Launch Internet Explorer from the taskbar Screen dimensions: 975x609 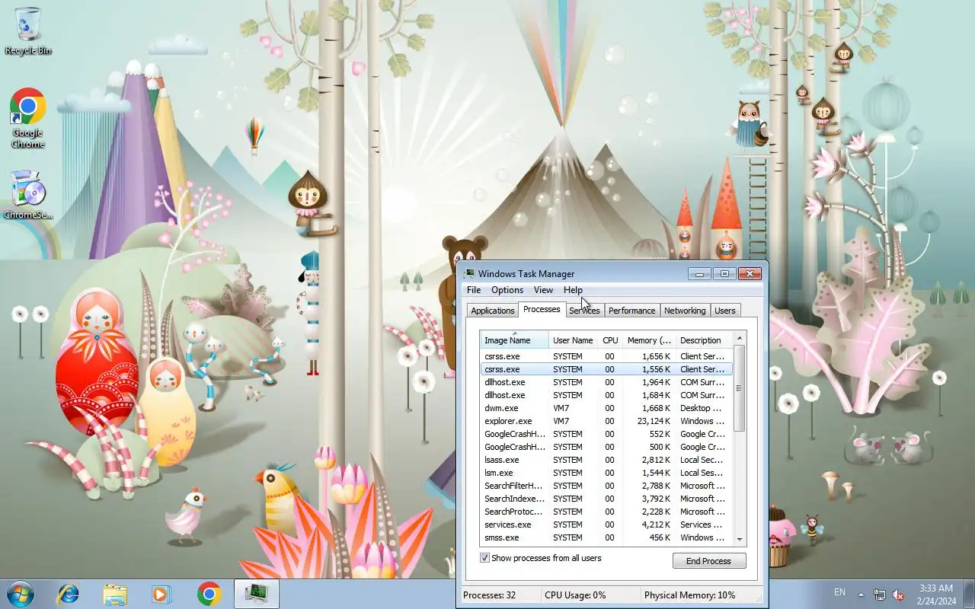[69, 594]
